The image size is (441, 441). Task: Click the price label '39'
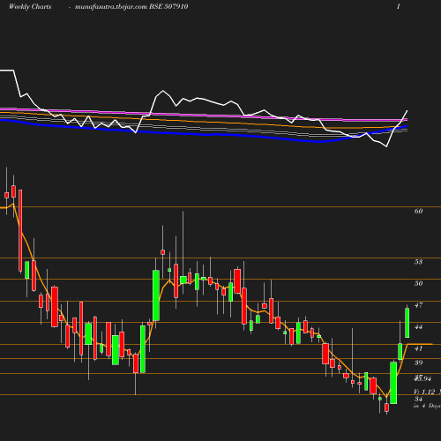(418, 363)
